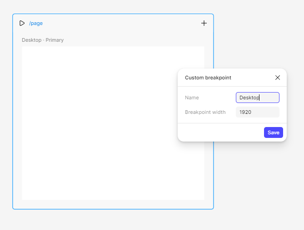304x230 pixels.
Task: Click the play preview icon beside /page
Action: click(x=22, y=23)
